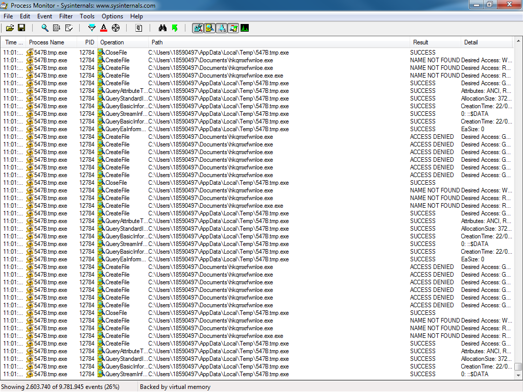Toggle Show Registry Activity button
Screen dimensions: 523x392
point(198,28)
